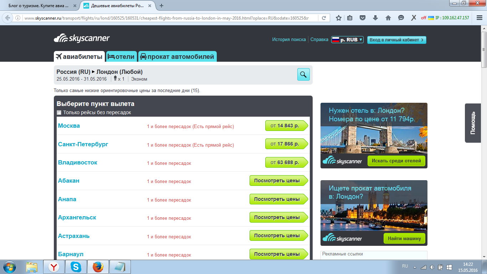Click the magnifier search button
Viewport: 487px width, 274px height.
(x=303, y=74)
